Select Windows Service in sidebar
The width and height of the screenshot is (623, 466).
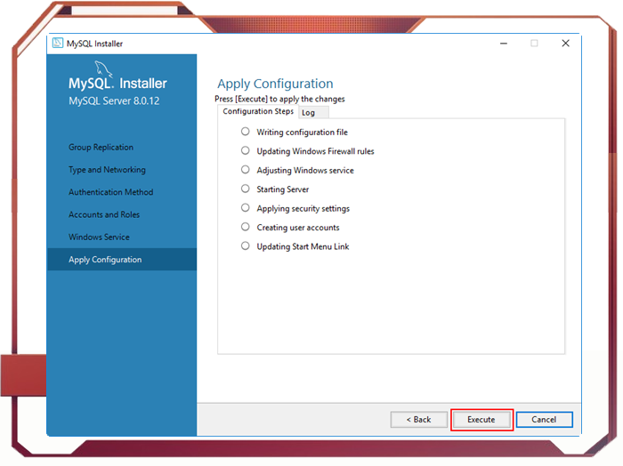(99, 237)
